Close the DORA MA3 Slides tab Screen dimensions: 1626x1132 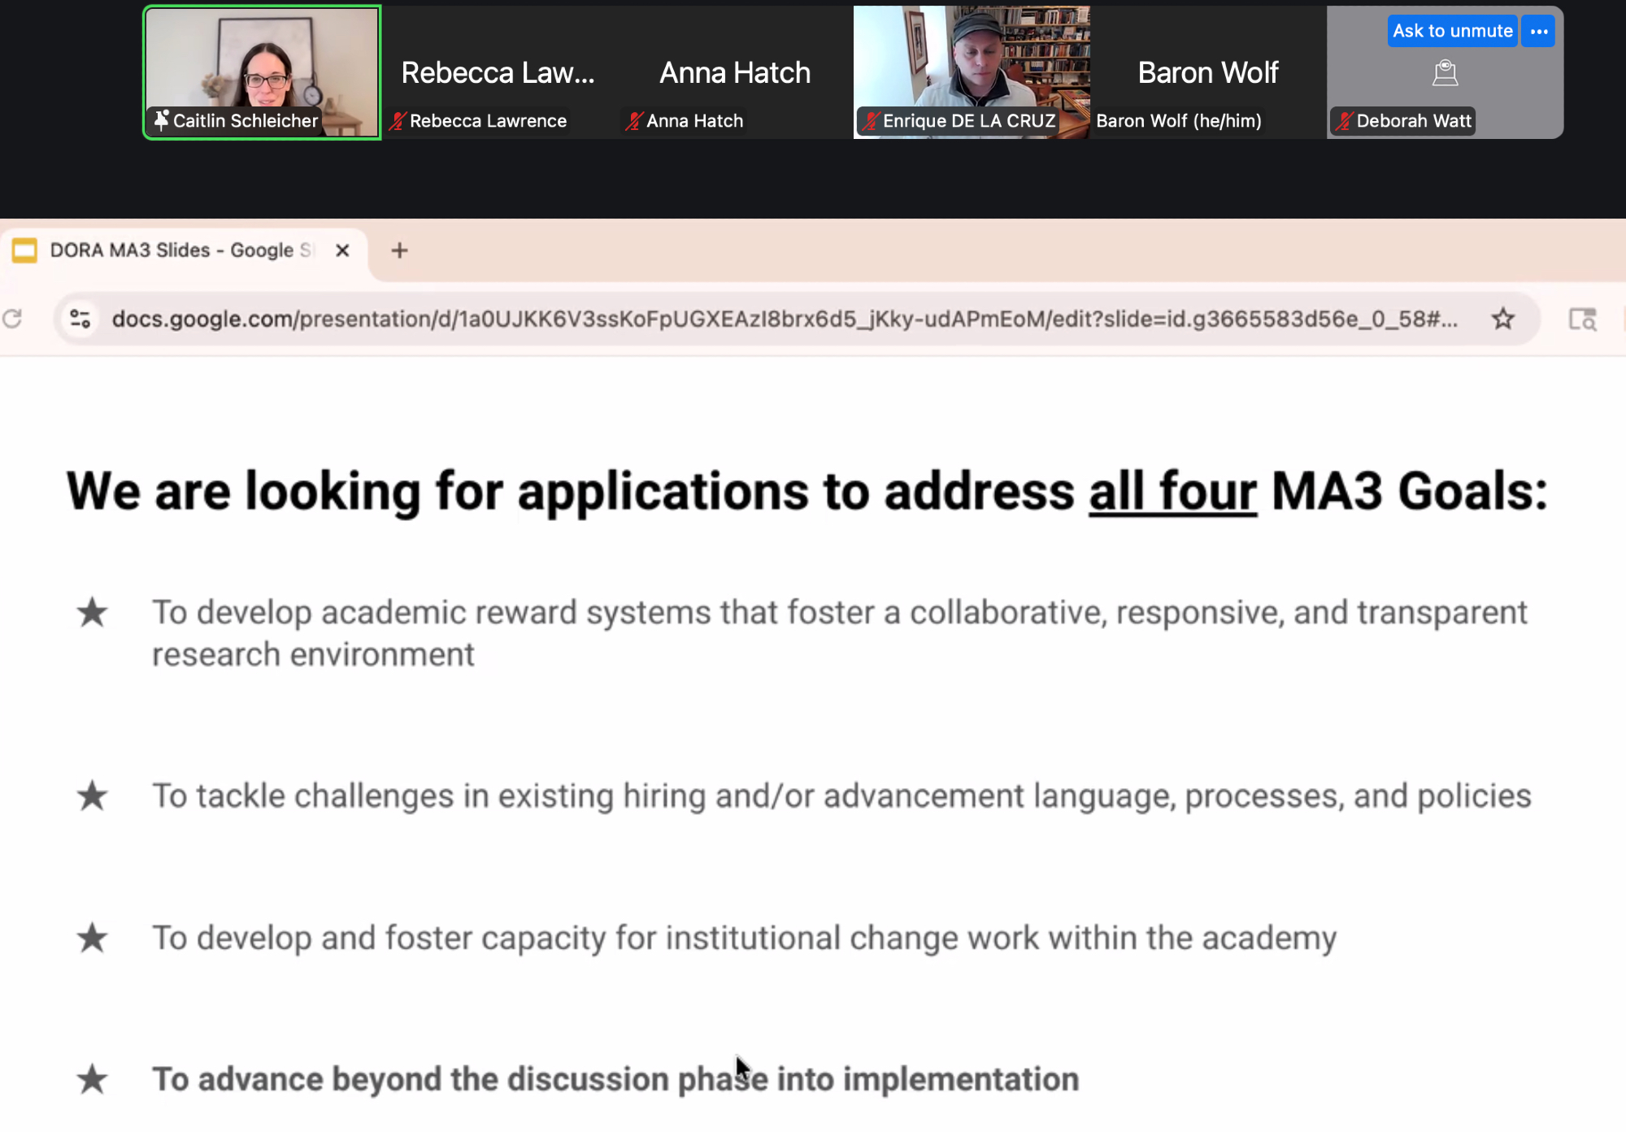(x=342, y=250)
